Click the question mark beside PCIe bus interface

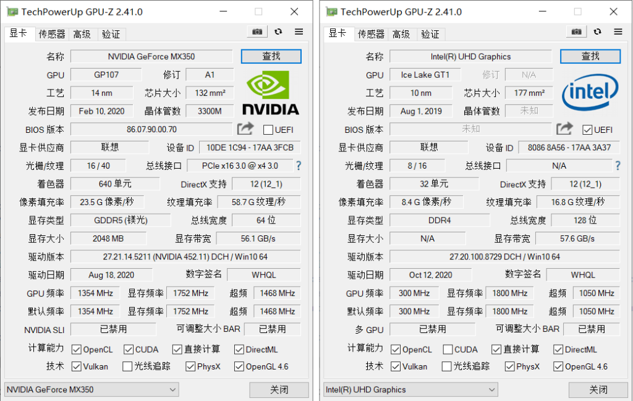click(x=299, y=166)
